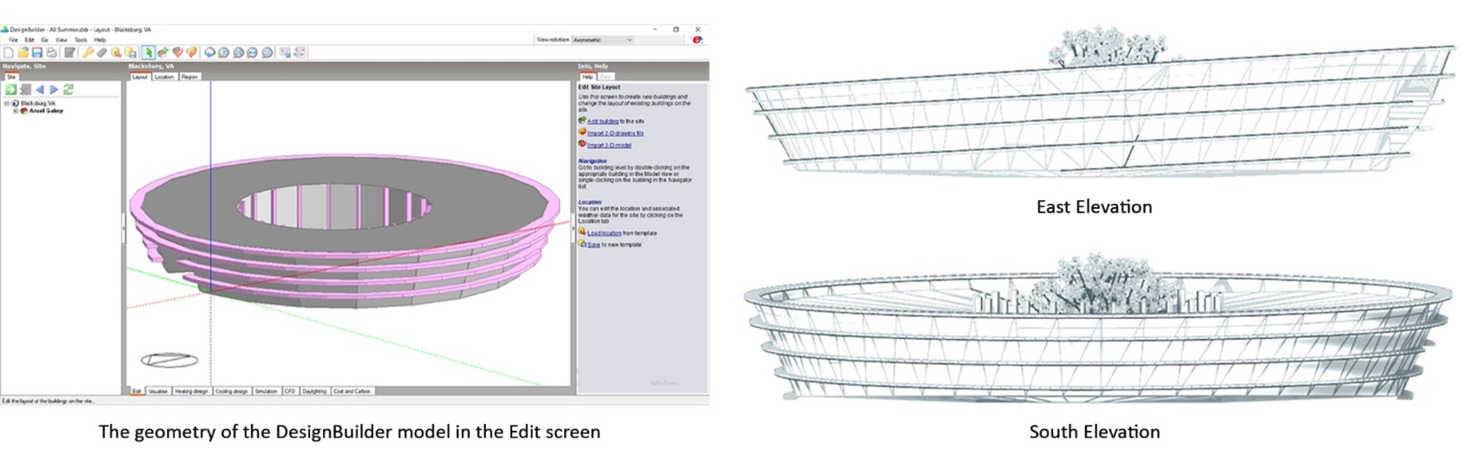Viewport: 1462px width, 463px height.
Task: Click the Load location link
Action: click(604, 233)
